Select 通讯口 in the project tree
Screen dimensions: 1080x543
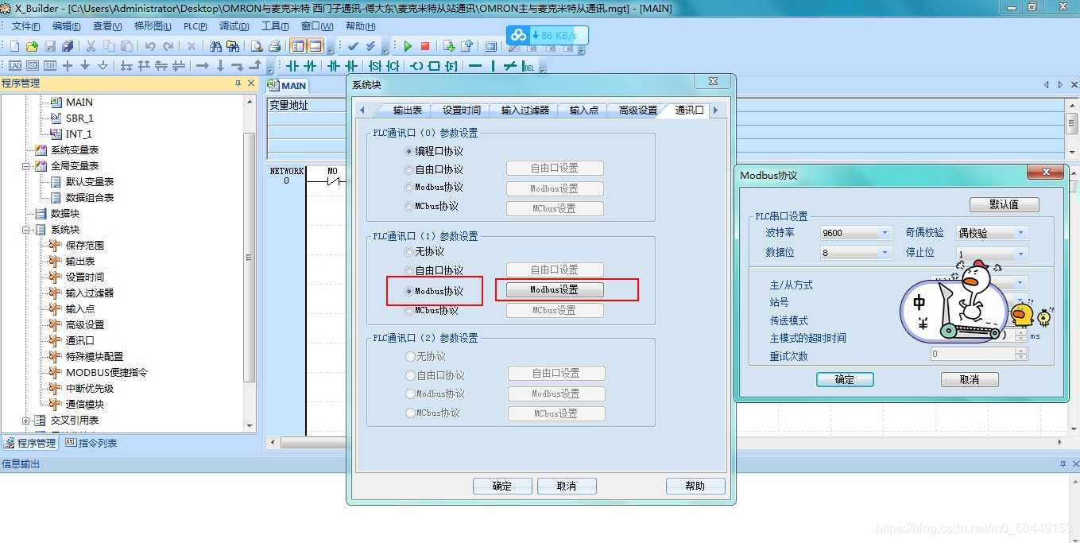tap(79, 341)
